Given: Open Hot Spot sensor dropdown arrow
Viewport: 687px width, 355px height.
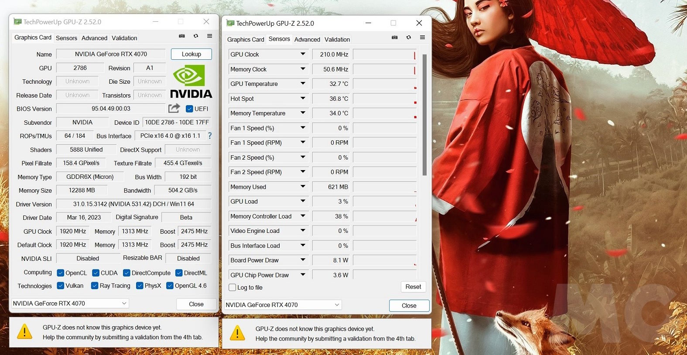Looking at the screenshot, I should 303,99.
